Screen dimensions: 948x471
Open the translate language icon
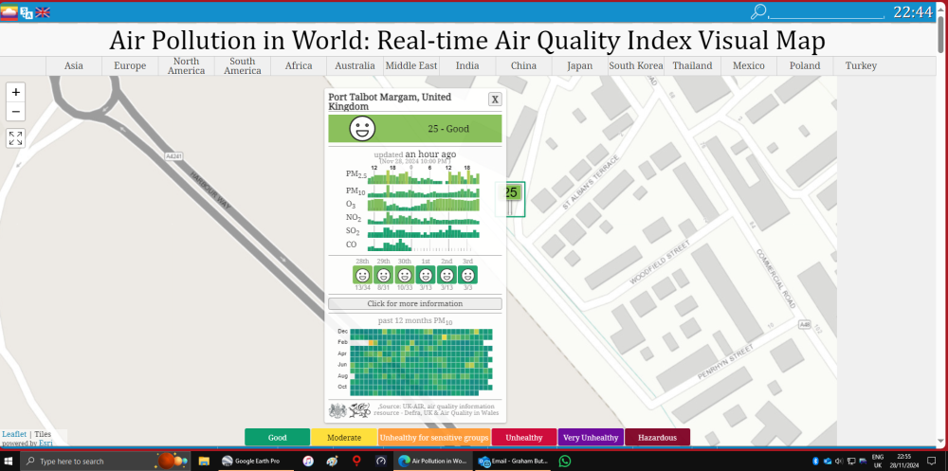(27, 12)
